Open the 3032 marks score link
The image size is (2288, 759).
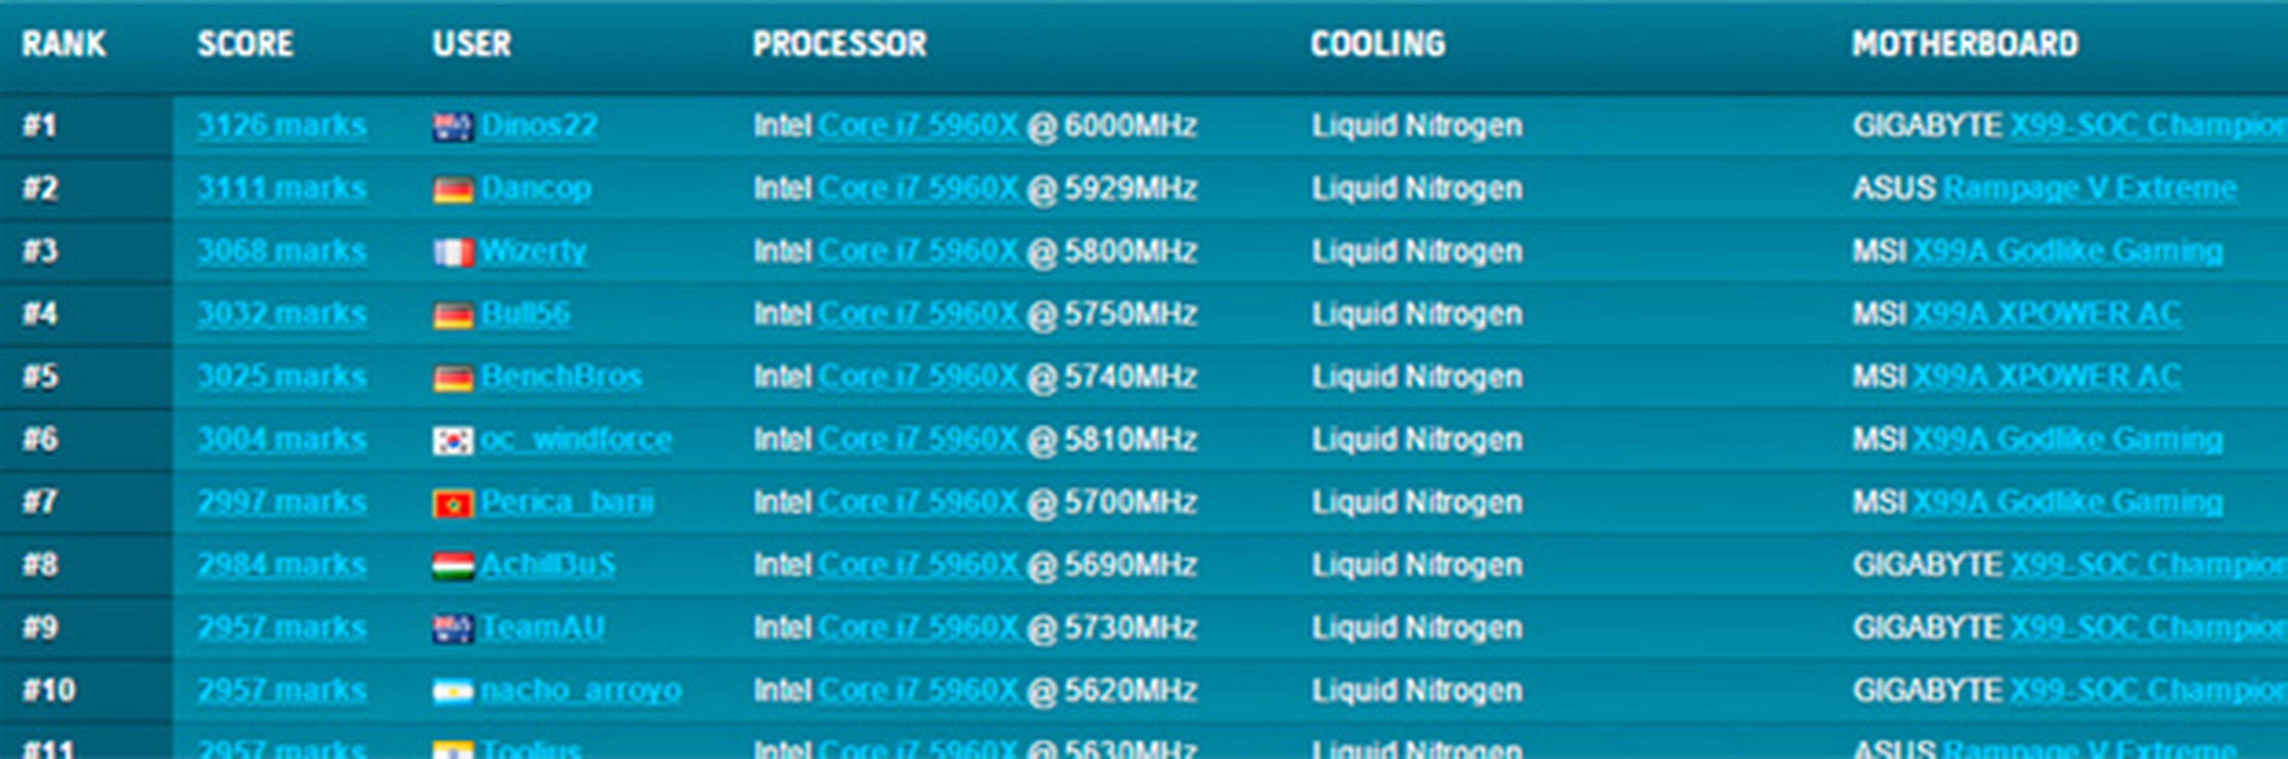coord(282,313)
